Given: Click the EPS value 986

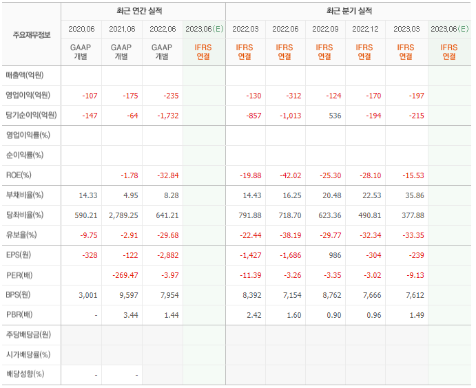Looking at the screenshot, I should point(335,255).
